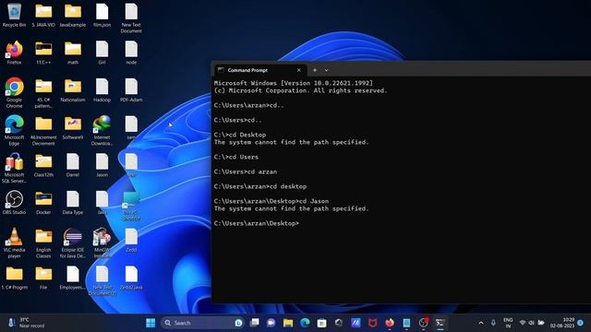Select the 45. C# pattern folder

point(43,93)
